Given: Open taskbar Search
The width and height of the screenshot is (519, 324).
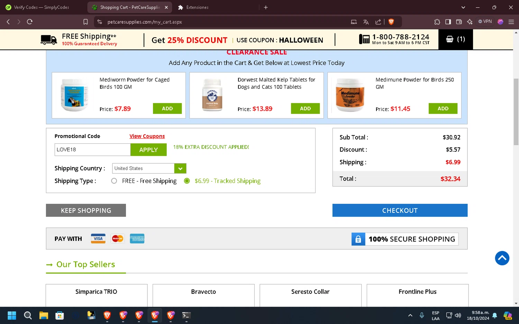Looking at the screenshot, I should click(x=28, y=315).
